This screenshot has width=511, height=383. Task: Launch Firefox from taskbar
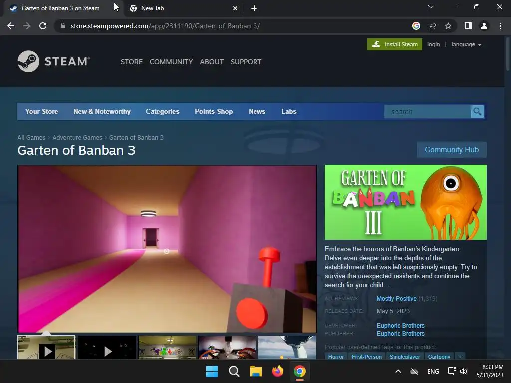click(x=277, y=371)
